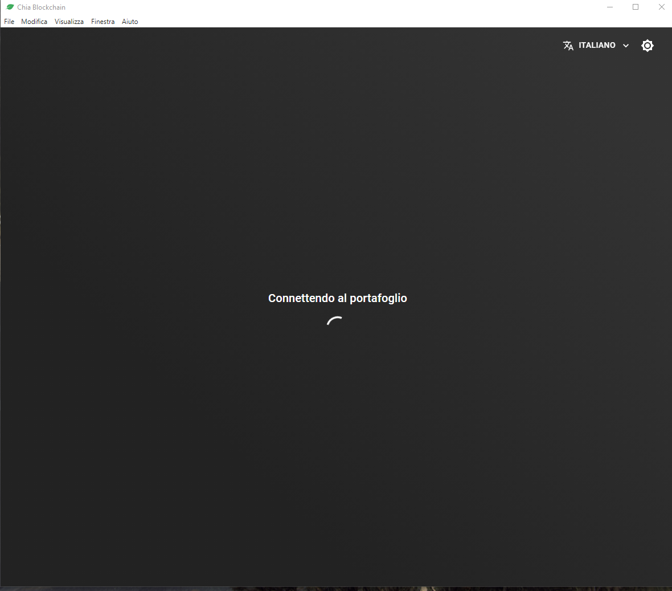Open the Visualizza menu
The width and height of the screenshot is (672, 591).
69,22
